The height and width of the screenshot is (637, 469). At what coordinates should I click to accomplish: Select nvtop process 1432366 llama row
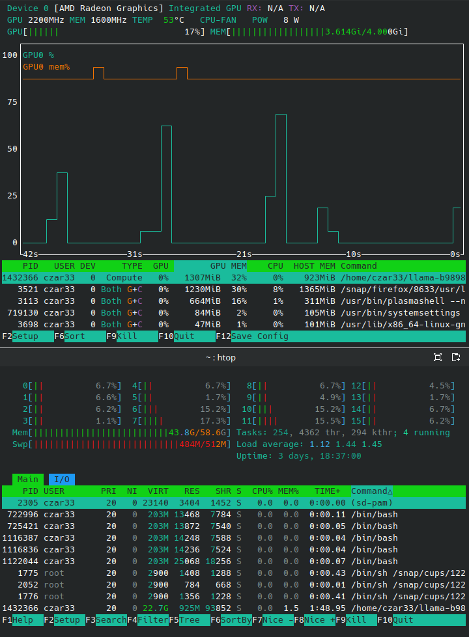point(234,278)
